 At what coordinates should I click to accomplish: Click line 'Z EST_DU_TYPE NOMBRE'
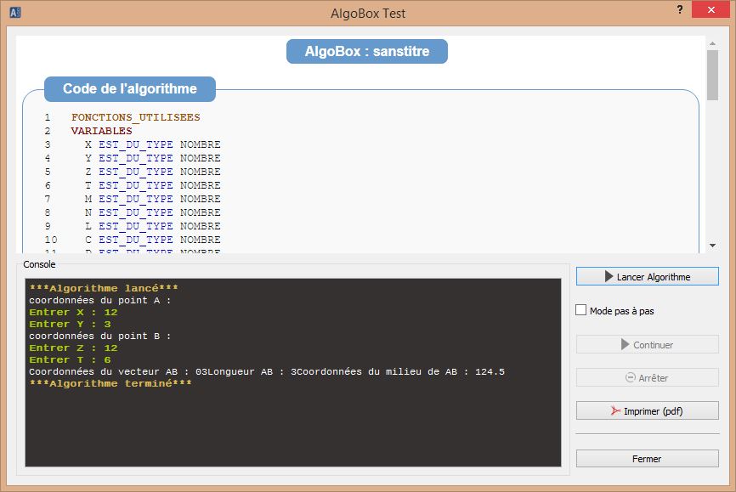pos(152,172)
